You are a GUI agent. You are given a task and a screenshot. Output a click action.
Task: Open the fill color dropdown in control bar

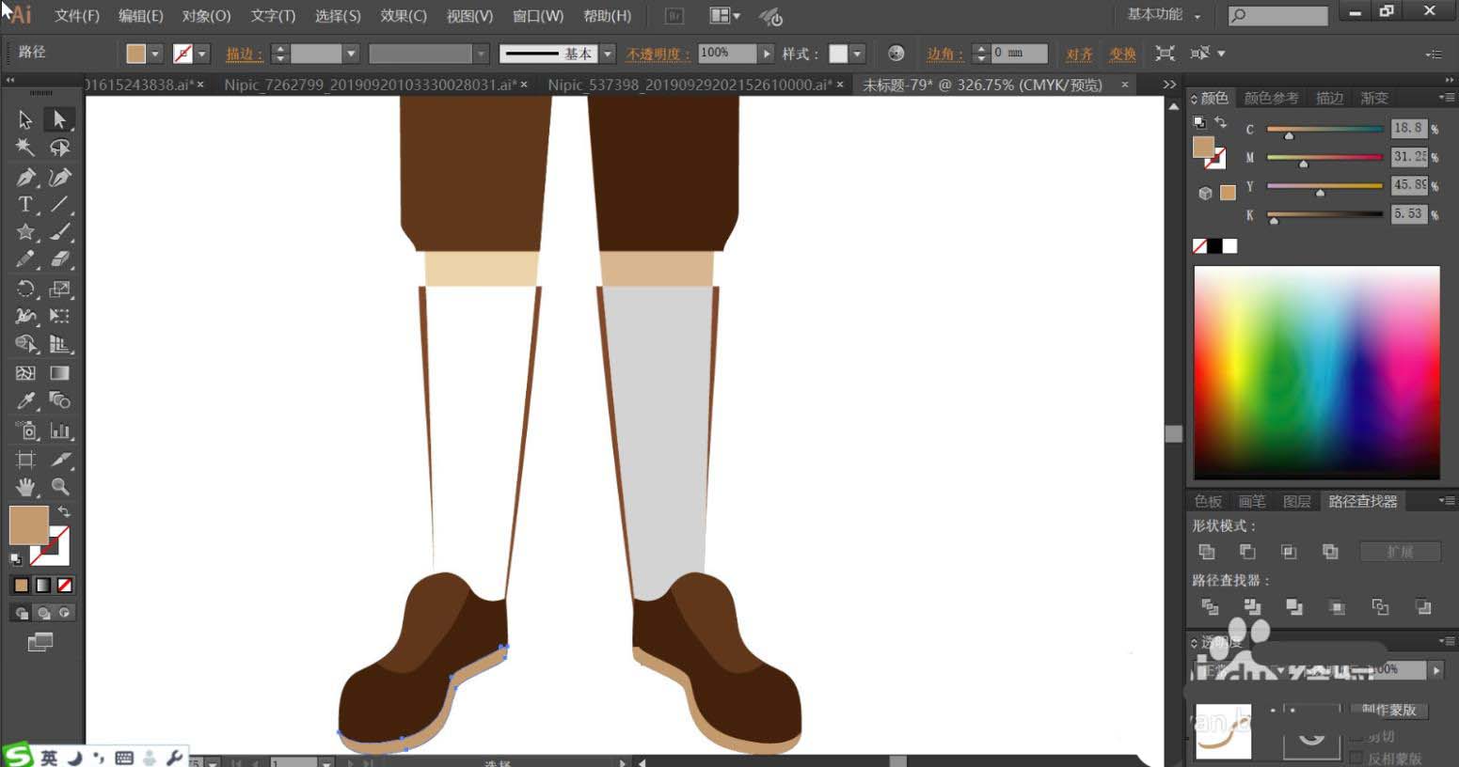pos(155,55)
